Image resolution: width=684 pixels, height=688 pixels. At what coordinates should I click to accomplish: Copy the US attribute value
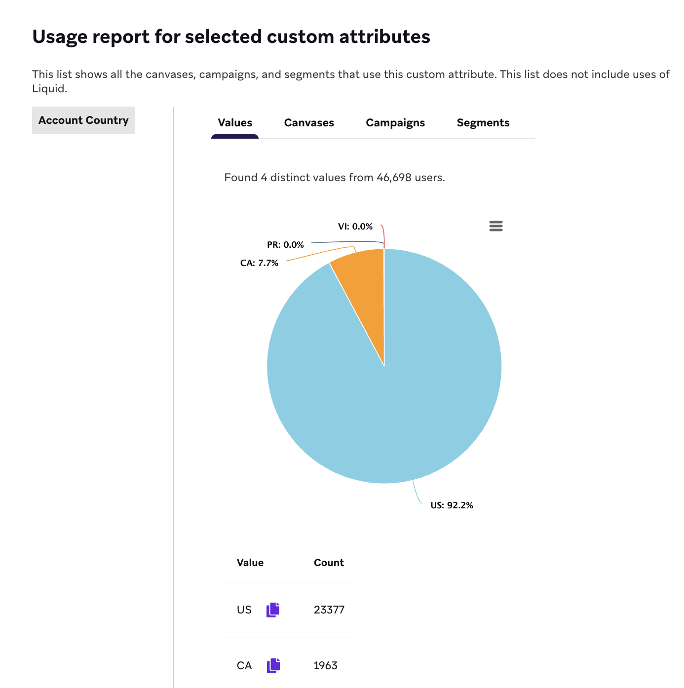pyautogui.click(x=272, y=610)
